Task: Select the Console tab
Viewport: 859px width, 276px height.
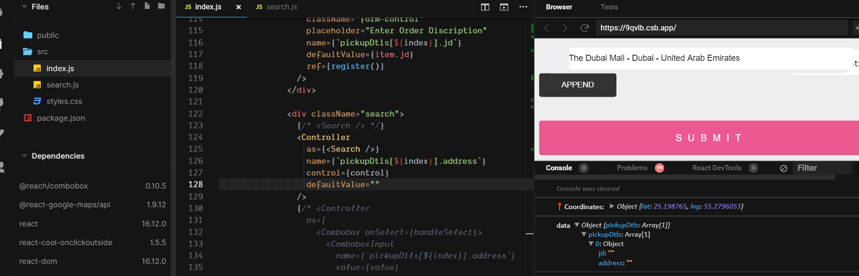Action: point(559,168)
